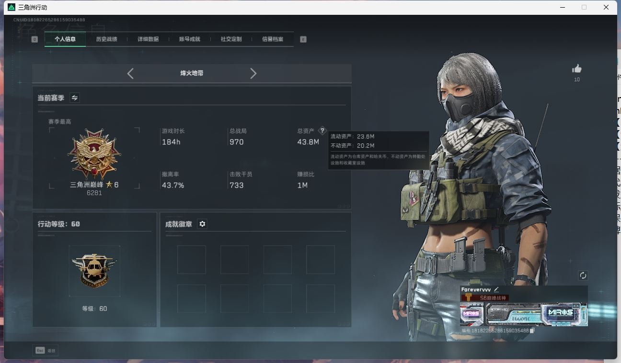Select the 账号成就 tab

point(189,39)
